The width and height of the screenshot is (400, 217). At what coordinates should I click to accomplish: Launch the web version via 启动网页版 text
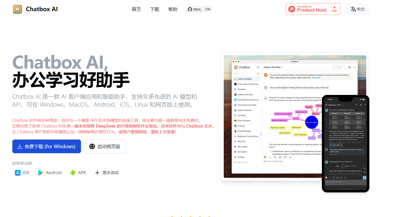(109, 146)
